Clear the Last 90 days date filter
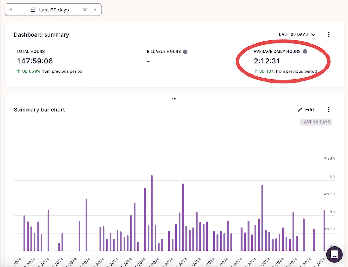 [x=85, y=10]
